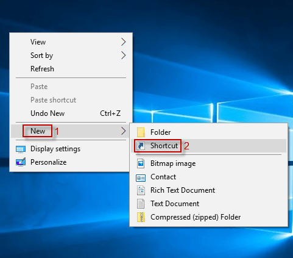Create a new Rich Text Document

[208, 190]
